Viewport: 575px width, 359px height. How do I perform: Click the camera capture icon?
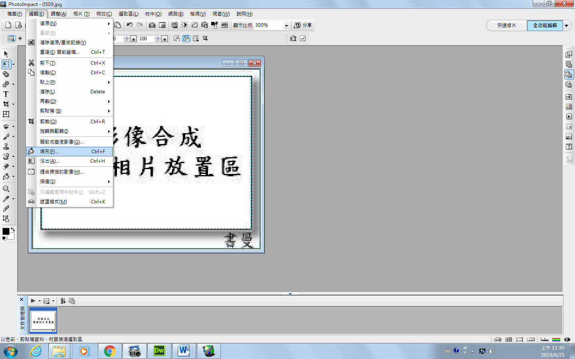152,25
